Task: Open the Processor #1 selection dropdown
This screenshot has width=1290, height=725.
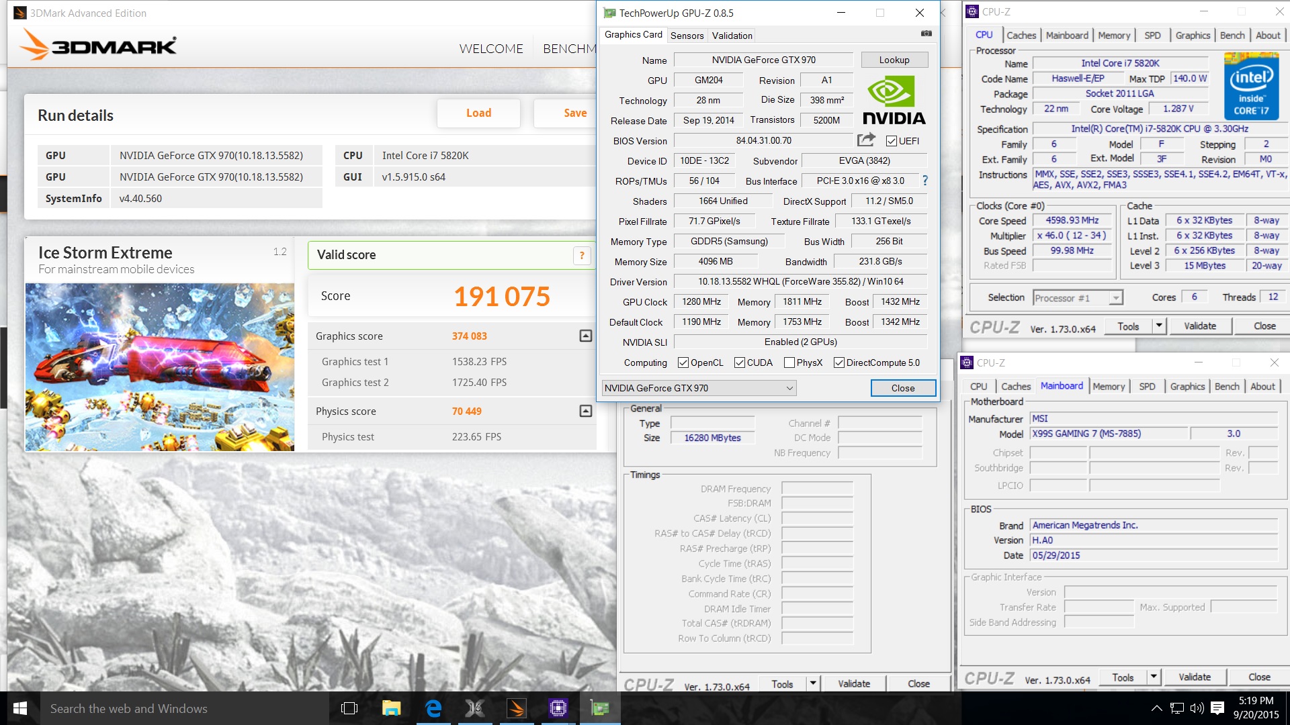Action: tap(1078, 297)
